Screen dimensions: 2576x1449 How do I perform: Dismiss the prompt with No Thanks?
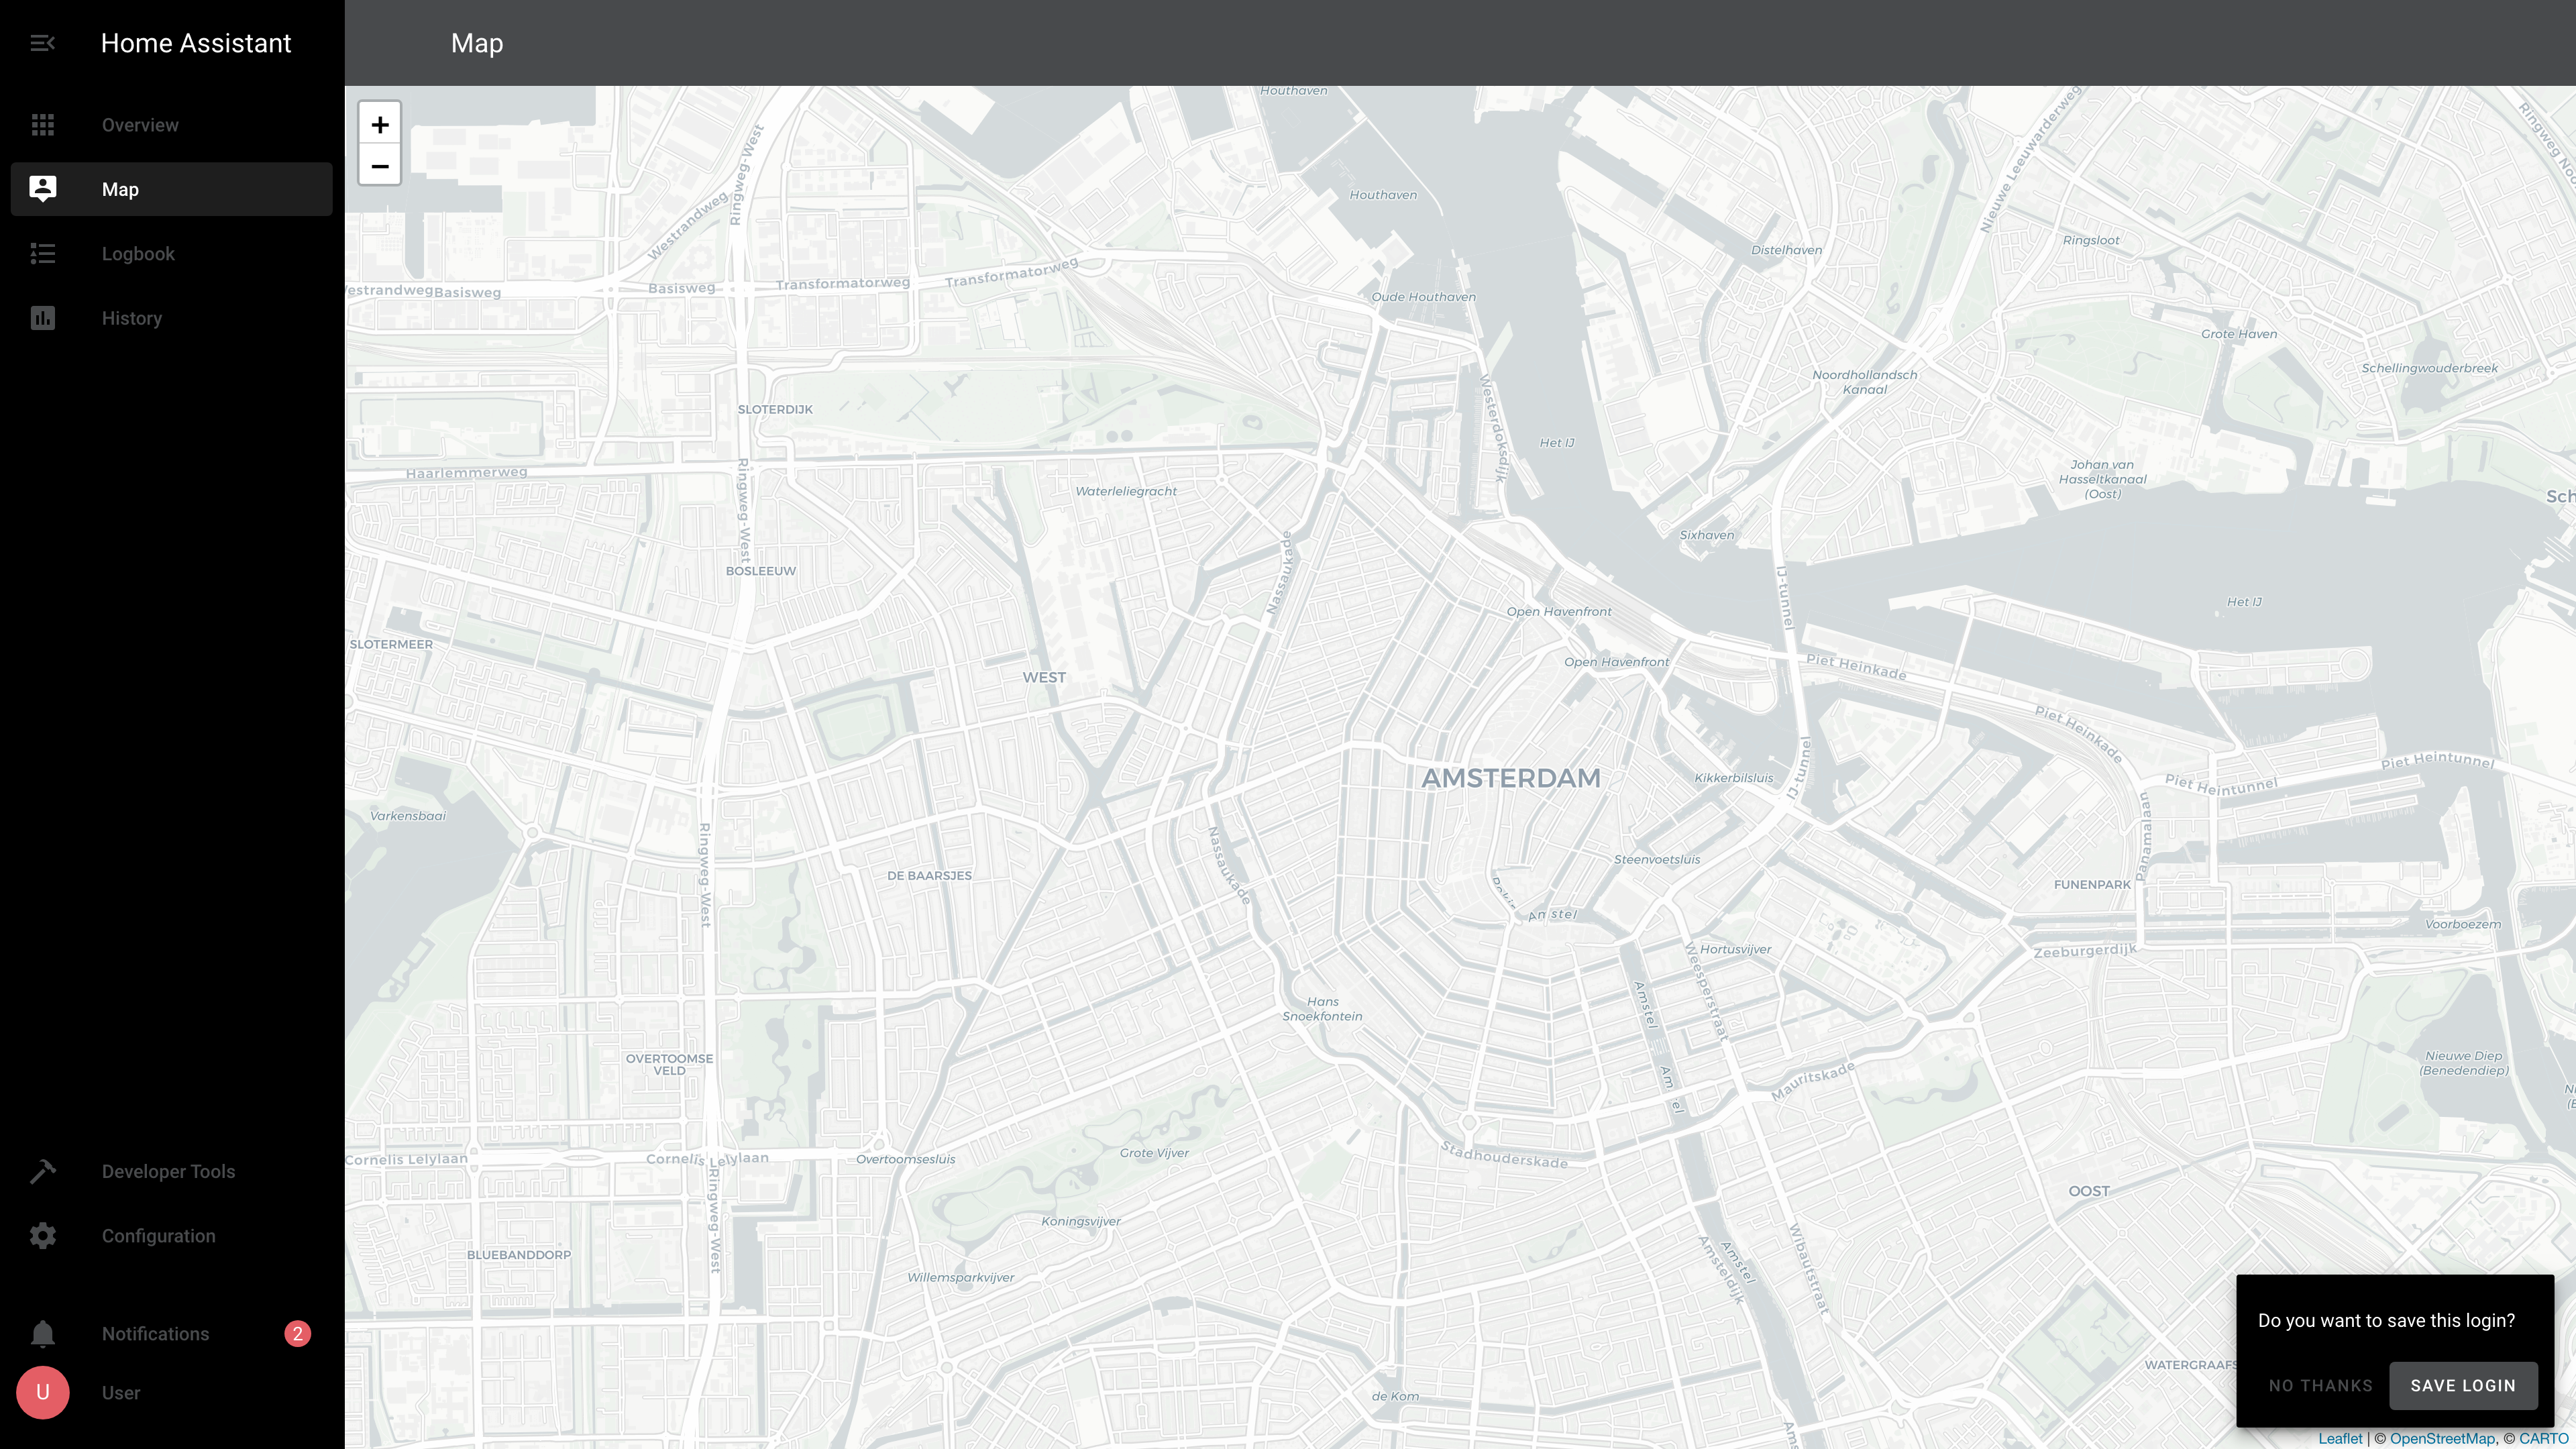click(2320, 1385)
